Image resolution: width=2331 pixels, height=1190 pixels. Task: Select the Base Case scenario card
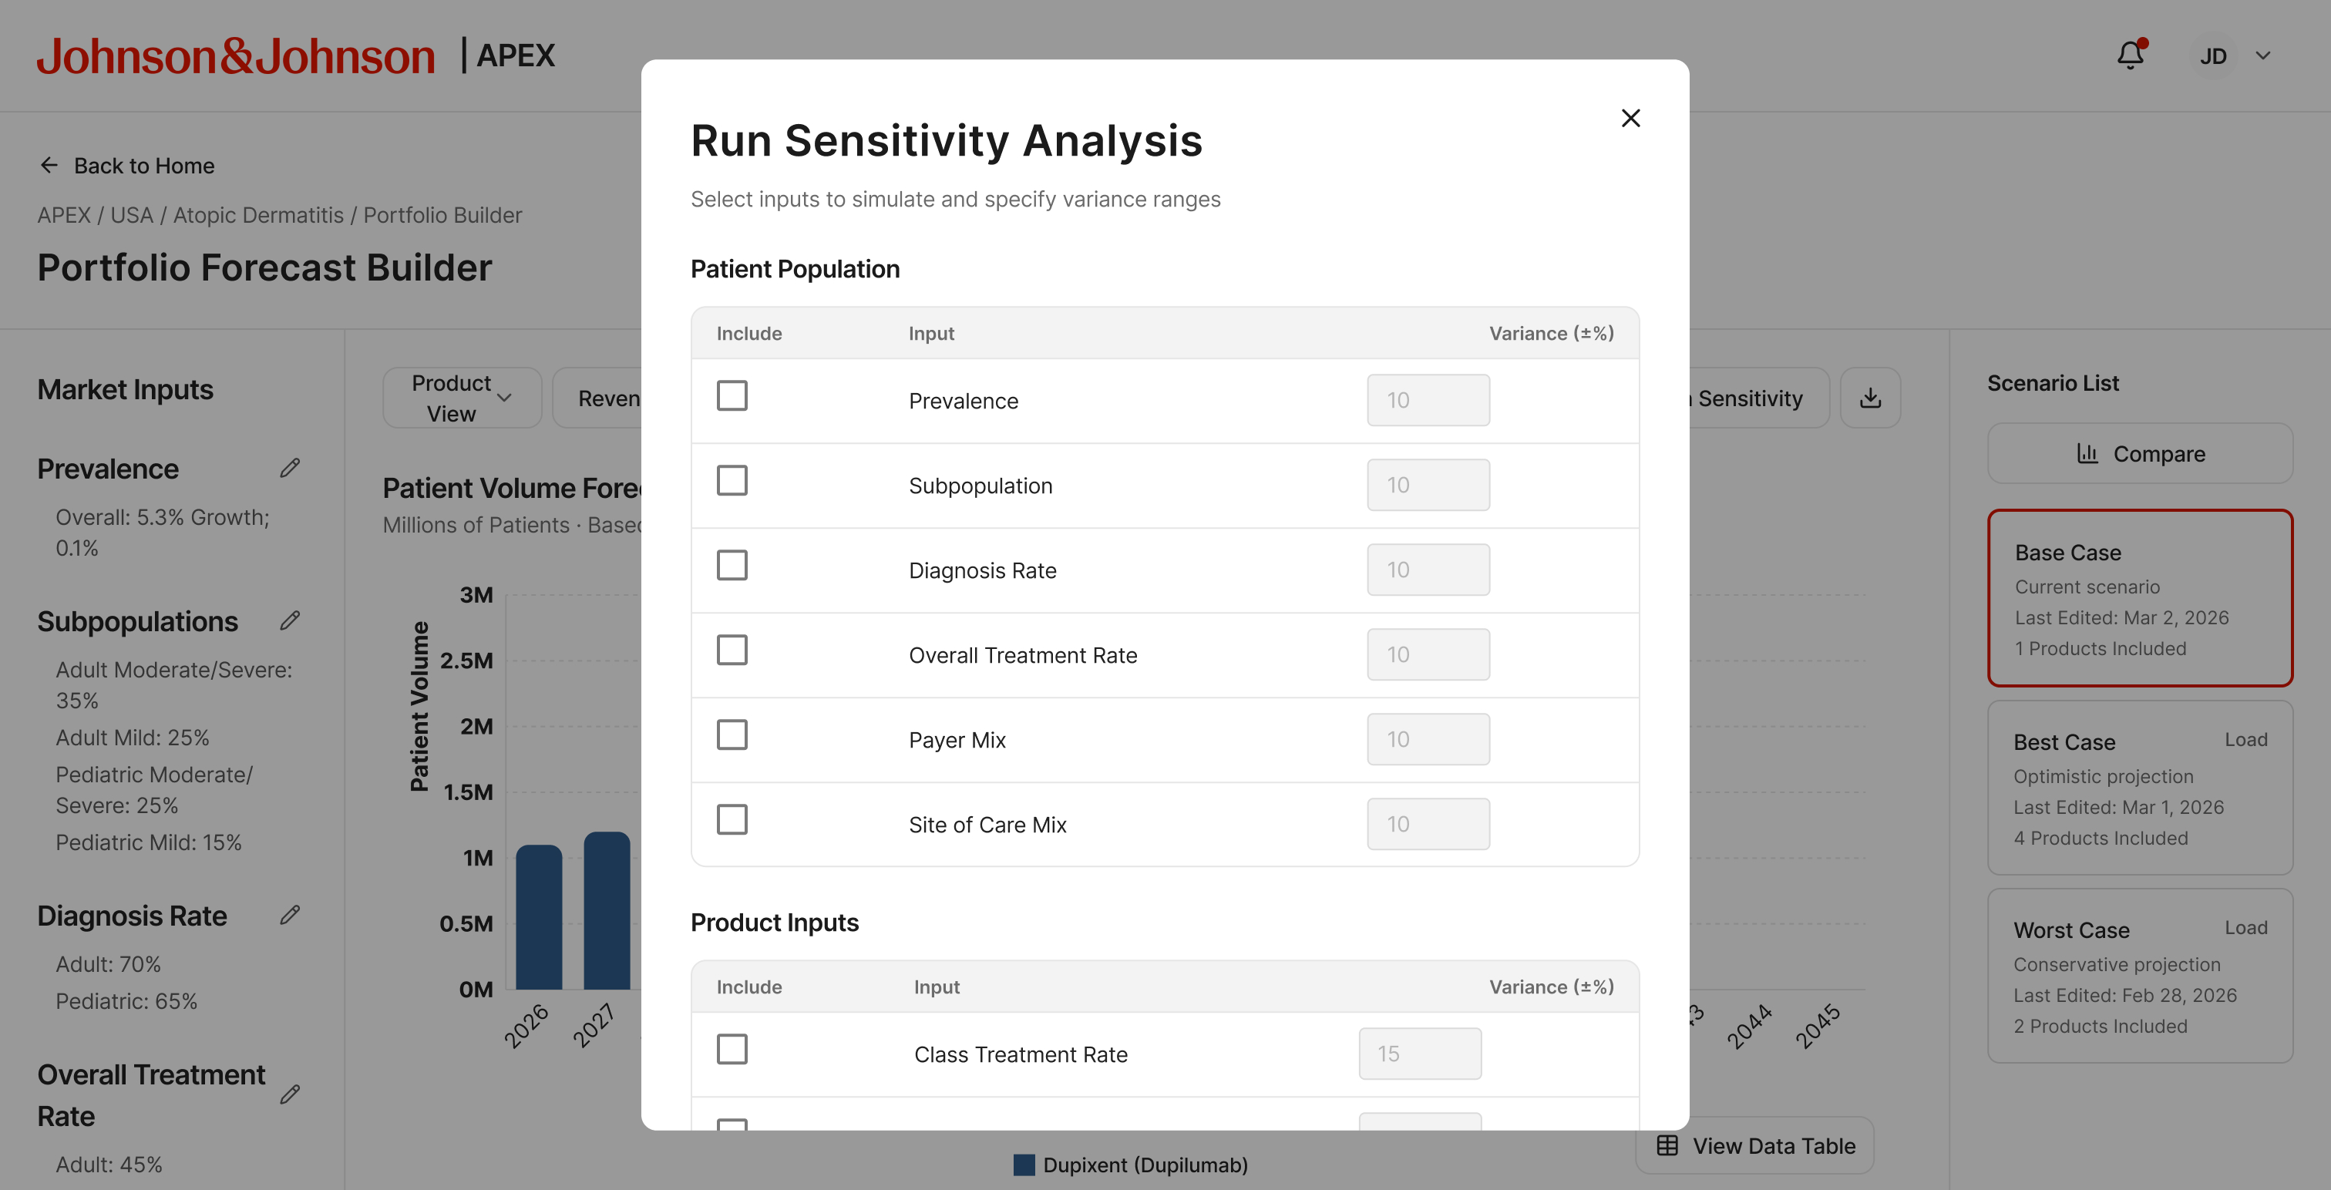(2140, 598)
